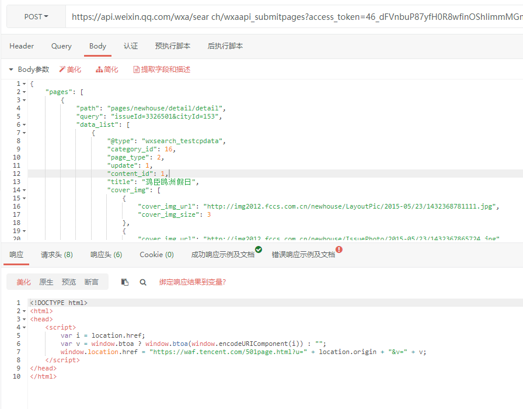This screenshot has height=409, width=523.
Task: Click the search magnifier icon in response
Action: [143, 282]
